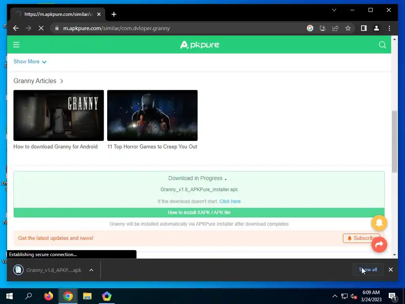
Task: Go back with the browser back arrow
Action: (x=16, y=28)
